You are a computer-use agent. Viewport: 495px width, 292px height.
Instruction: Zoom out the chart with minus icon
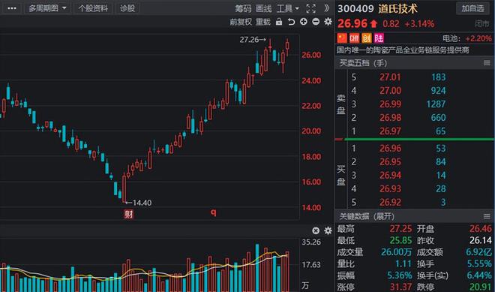(316, 22)
